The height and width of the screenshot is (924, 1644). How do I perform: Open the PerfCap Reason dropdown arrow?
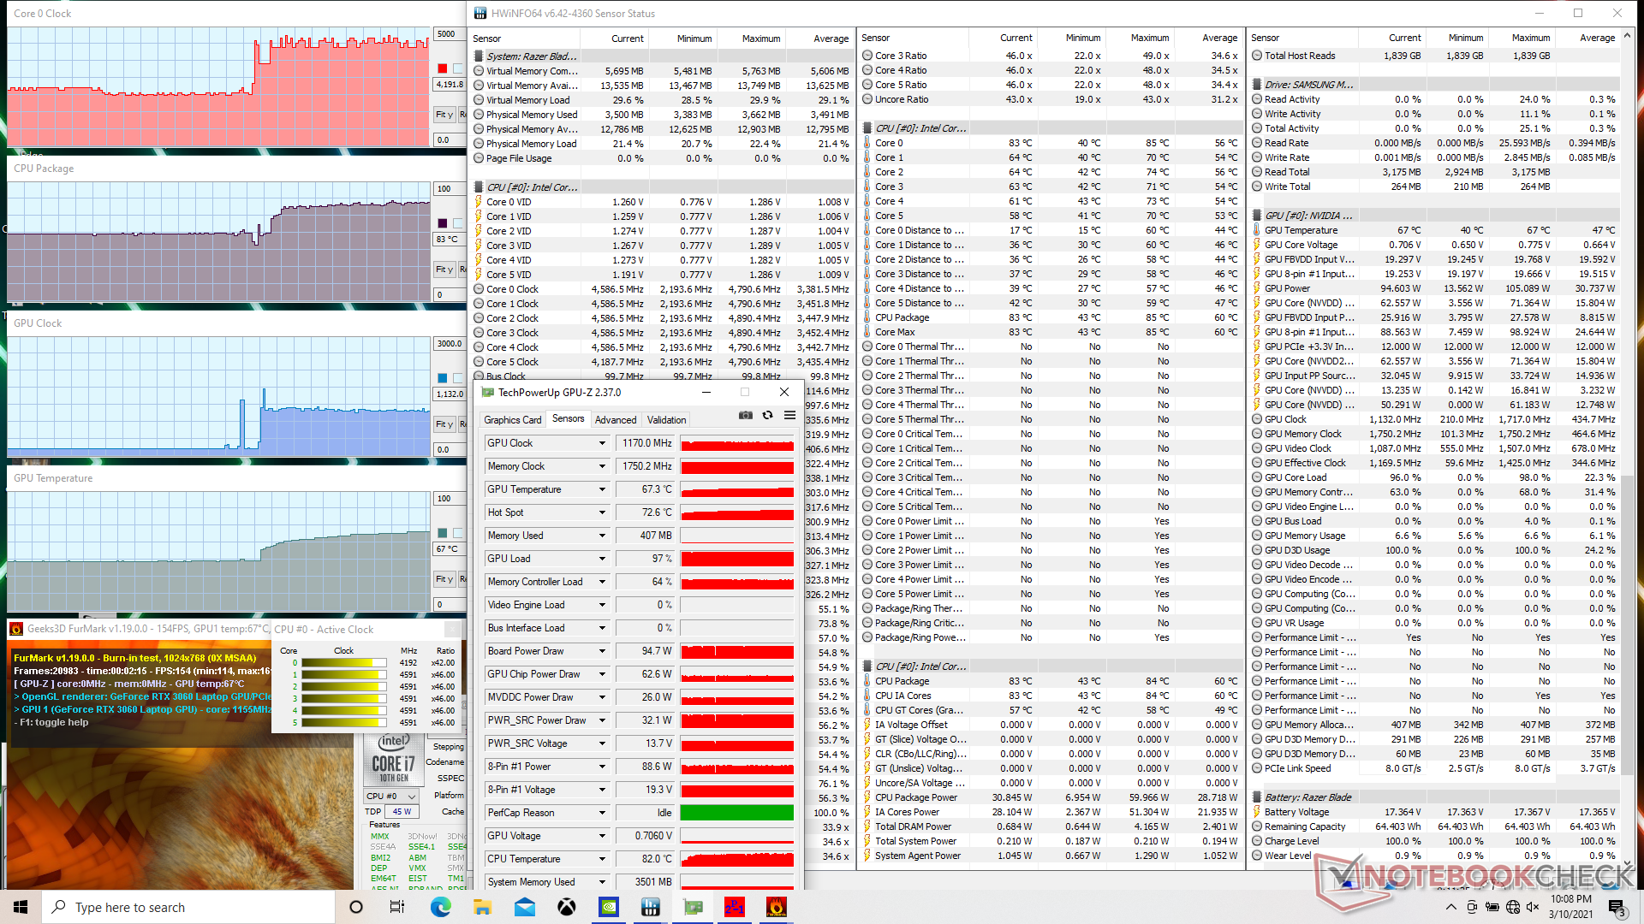(602, 813)
